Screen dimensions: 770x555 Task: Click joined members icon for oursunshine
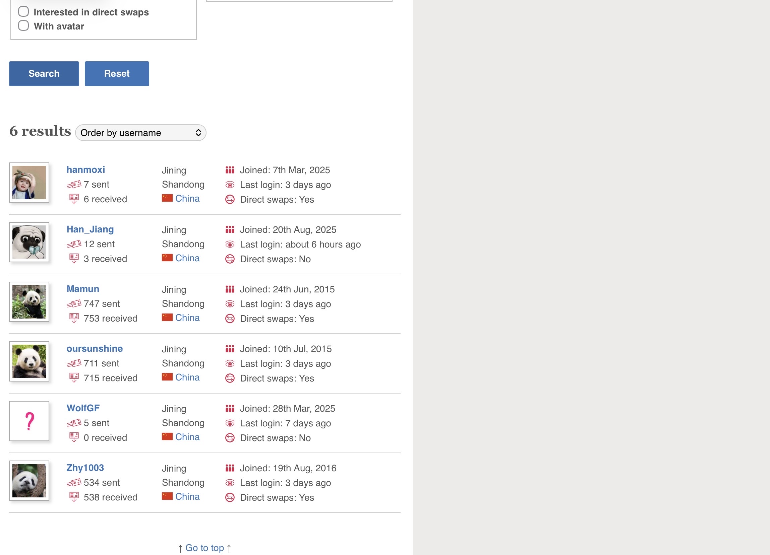pyautogui.click(x=230, y=349)
